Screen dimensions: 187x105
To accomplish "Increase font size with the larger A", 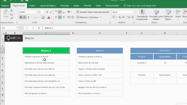I will pyautogui.click(x=47, y=12).
